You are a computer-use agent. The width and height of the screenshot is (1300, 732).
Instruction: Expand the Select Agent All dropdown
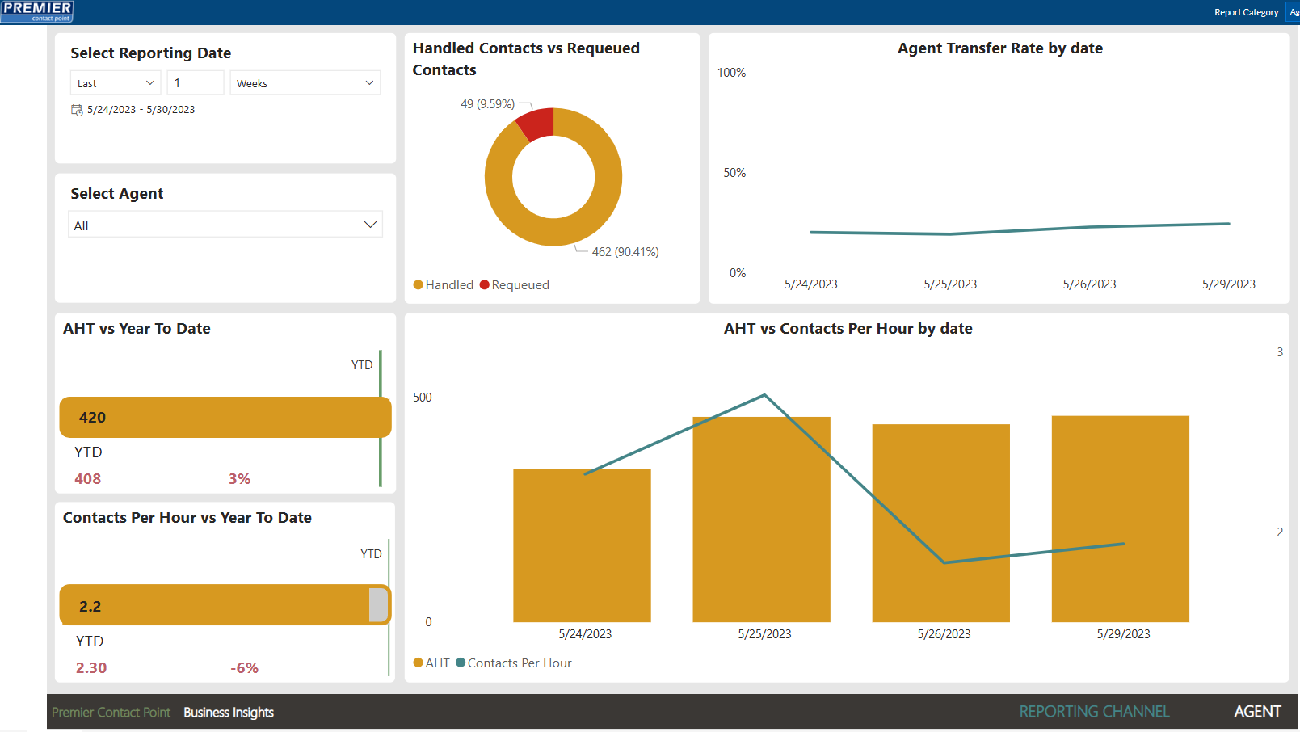(225, 225)
